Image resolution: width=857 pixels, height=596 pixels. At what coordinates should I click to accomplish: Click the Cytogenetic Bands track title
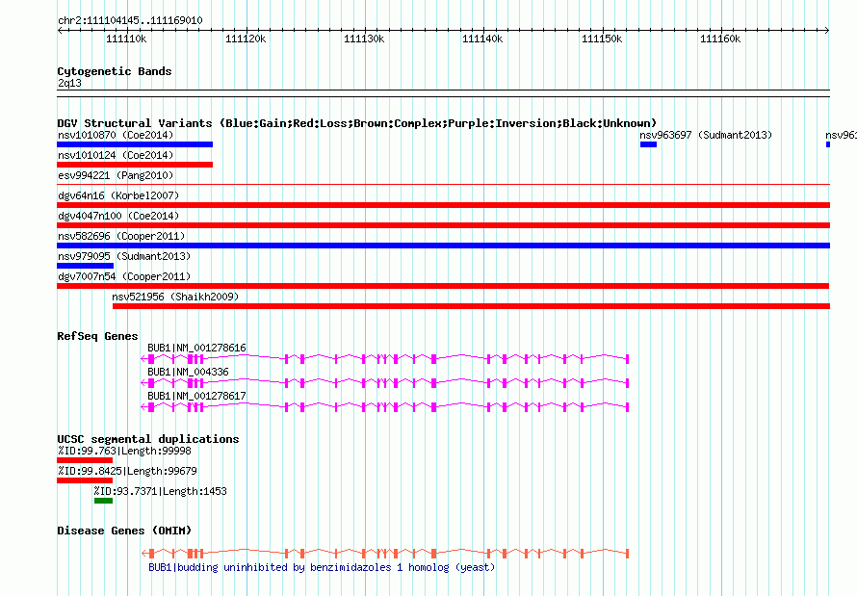[x=115, y=71]
